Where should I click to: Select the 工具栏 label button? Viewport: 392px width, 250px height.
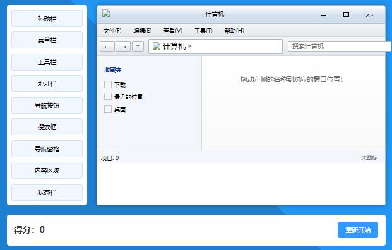pos(47,62)
